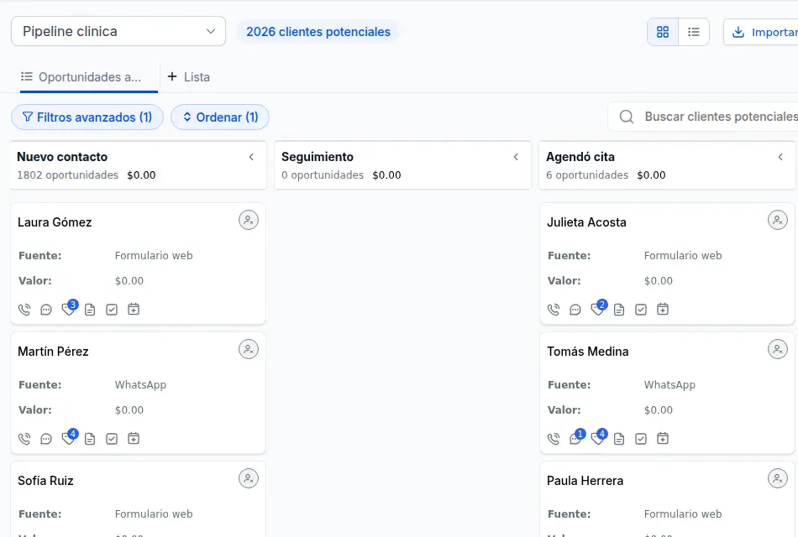Open Ordenar (1) sorting options
The width and height of the screenshot is (798, 537).
(x=220, y=117)
